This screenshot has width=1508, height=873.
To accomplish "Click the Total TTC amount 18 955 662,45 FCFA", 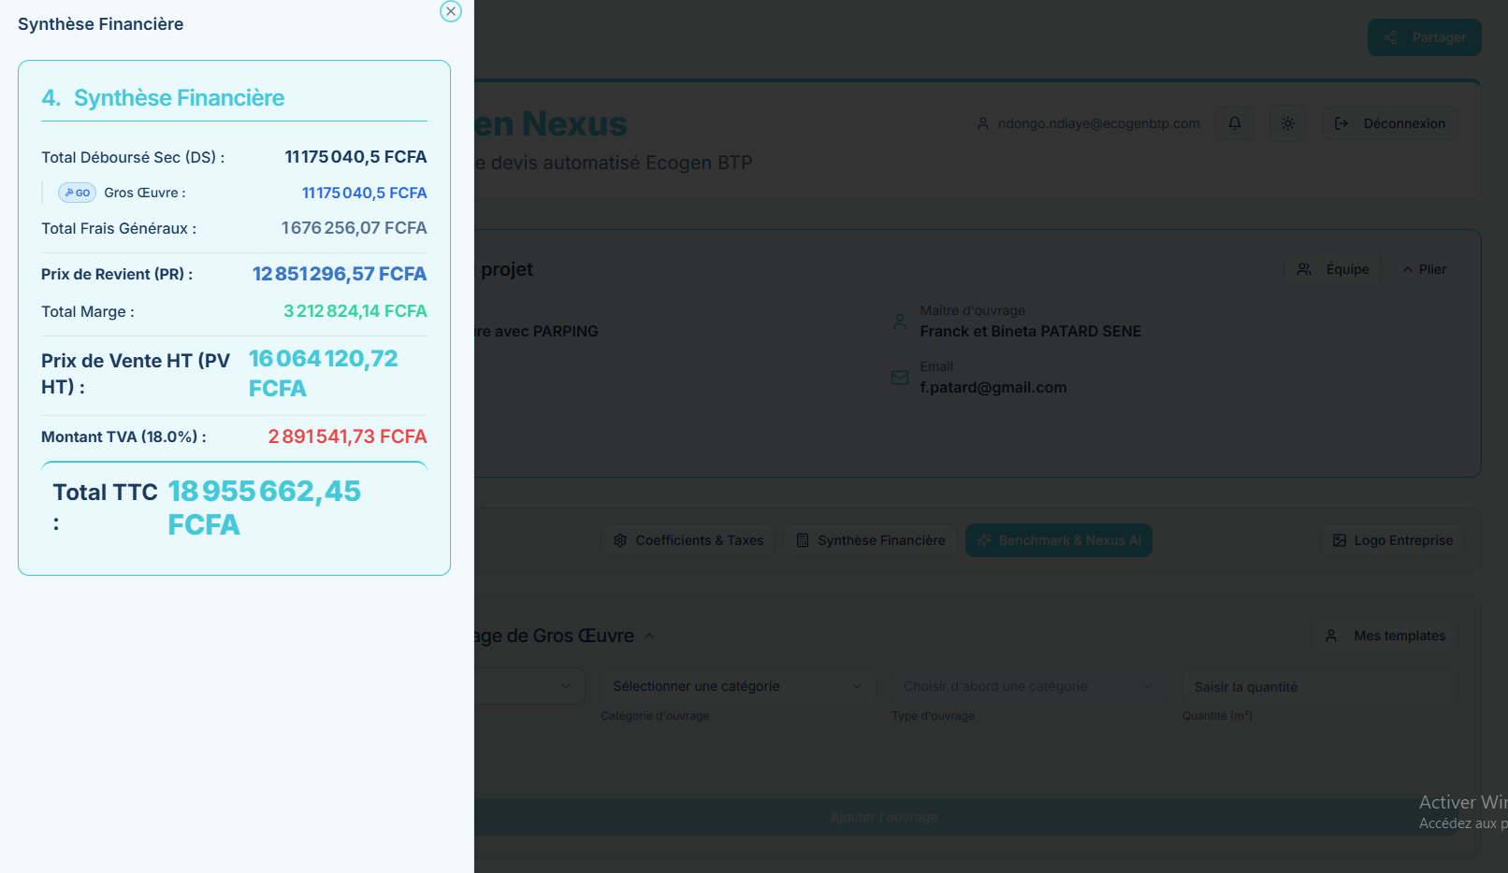I will point(265,508).
